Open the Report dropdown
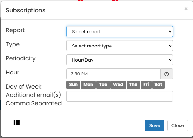 120,31
